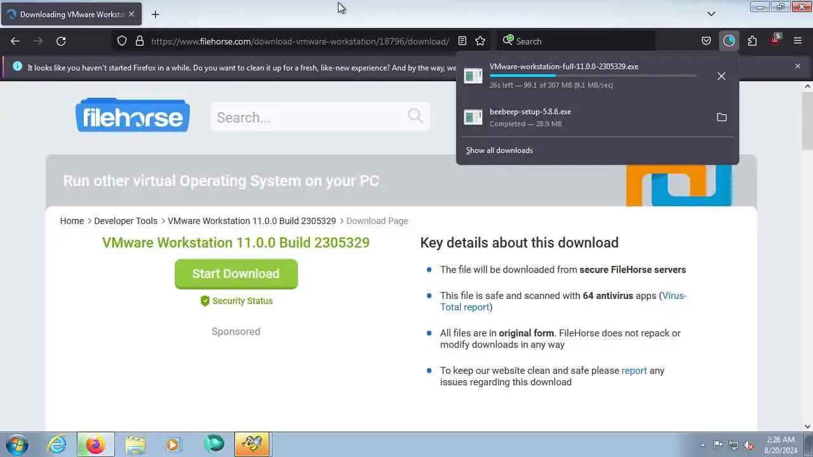Launch Internet Explorer from taskbar
The image size is (813, 457).
(57, 444)
